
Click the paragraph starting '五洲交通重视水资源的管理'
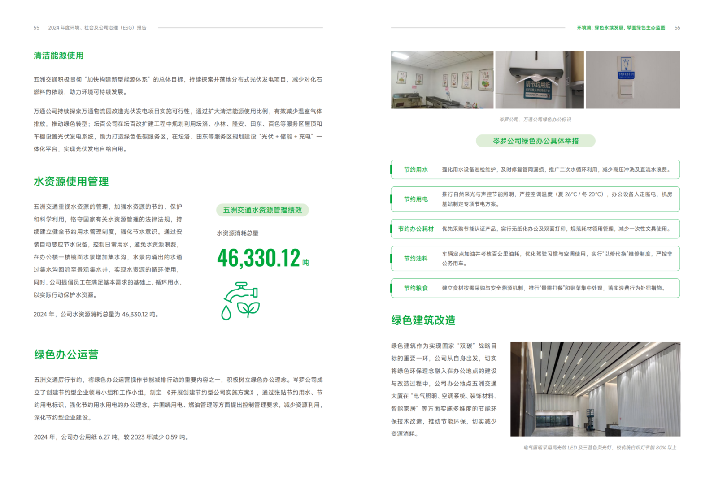[108, 251]
